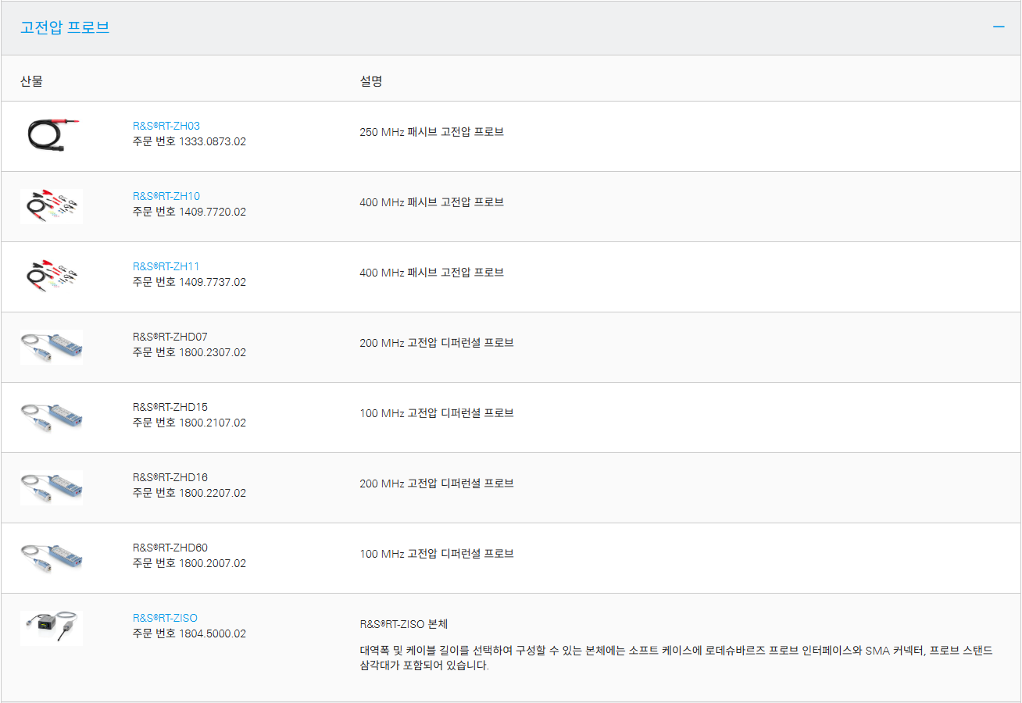Click the RT-ZHD15 differential probe image
1022x703 pixels.
point(52,417)
